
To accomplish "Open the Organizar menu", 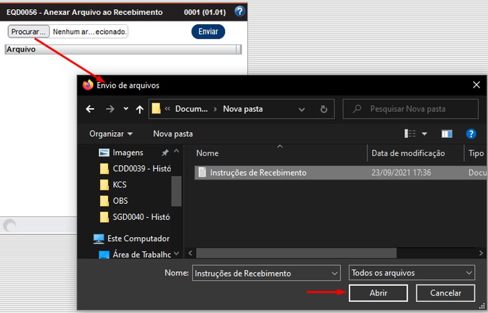I will click(111, 134).
